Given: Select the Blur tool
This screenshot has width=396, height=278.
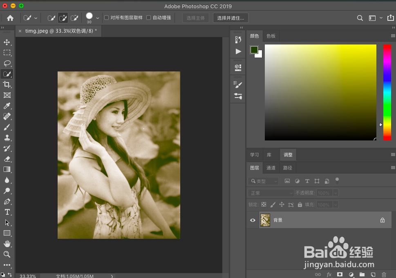Looking at the screenshot, I should [x=7, y=180].
